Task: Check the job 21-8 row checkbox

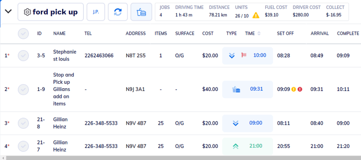Action: coord(23,123)
